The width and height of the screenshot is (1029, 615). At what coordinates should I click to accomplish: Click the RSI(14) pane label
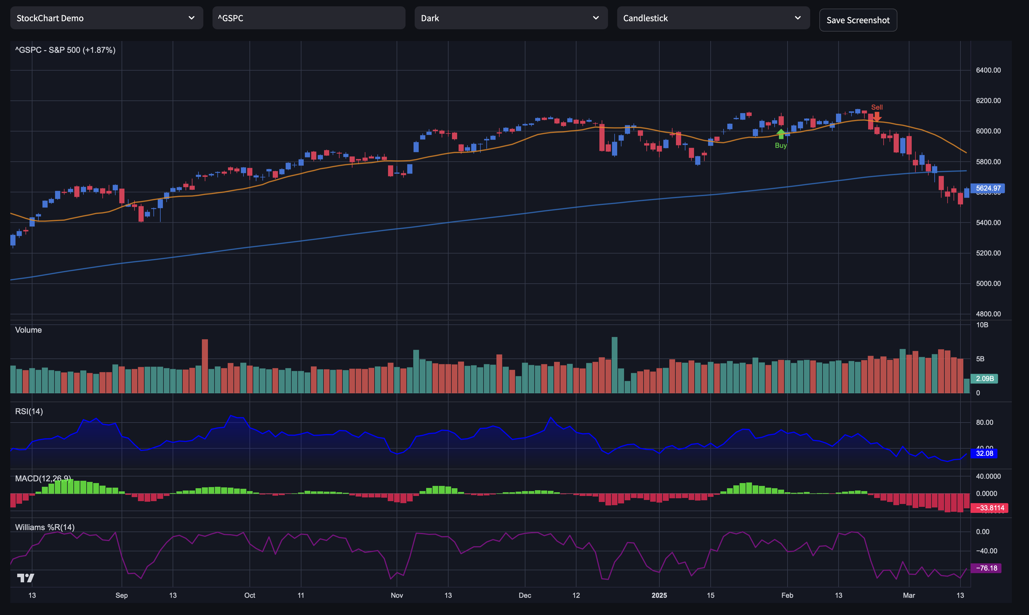pos(29,411)
